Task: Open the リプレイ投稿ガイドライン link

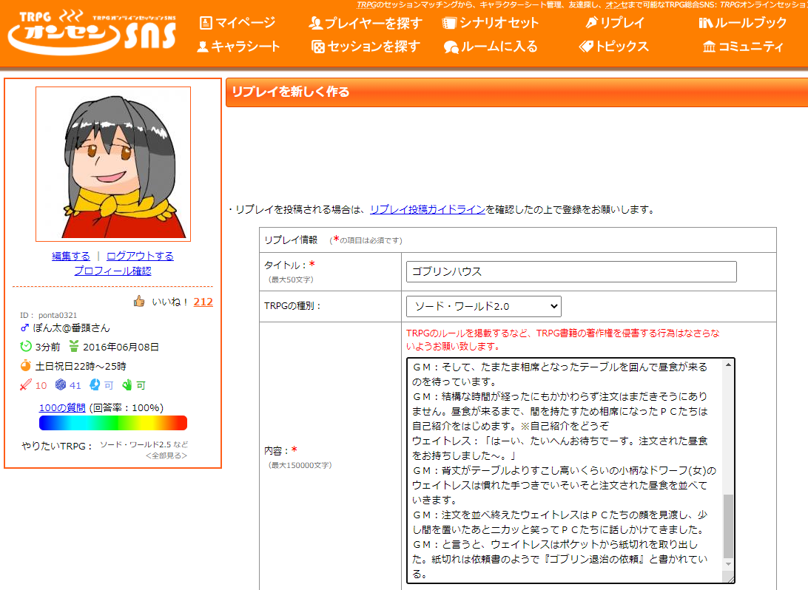Action: [x=427, y=209]
